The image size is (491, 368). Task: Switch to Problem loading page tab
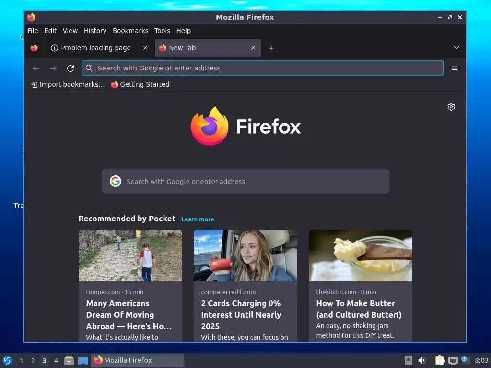[x=99, y=48]
